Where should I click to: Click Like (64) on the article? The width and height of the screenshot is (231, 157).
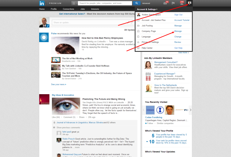point(56,117)
